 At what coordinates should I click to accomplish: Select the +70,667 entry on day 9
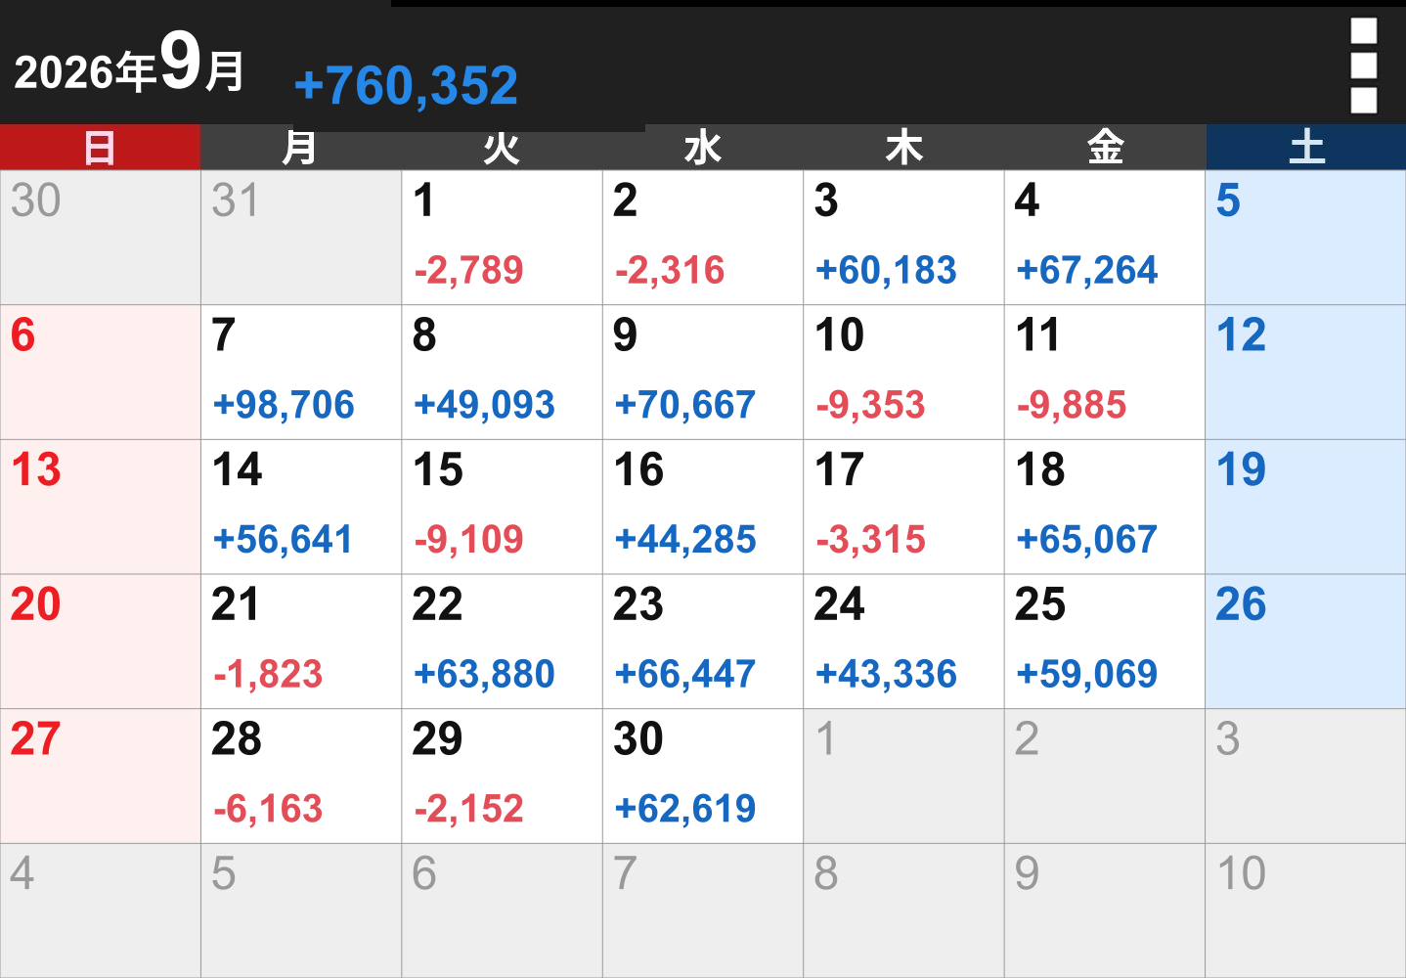click(x=685, y=405)
